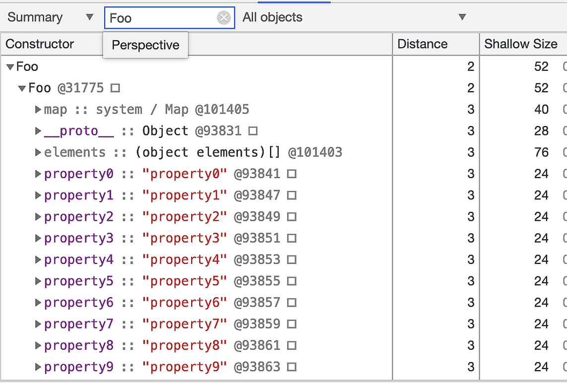Collapse the top-level Foo constructor row
The width and height of the screenshot is (567, 383).
point(10,67)
